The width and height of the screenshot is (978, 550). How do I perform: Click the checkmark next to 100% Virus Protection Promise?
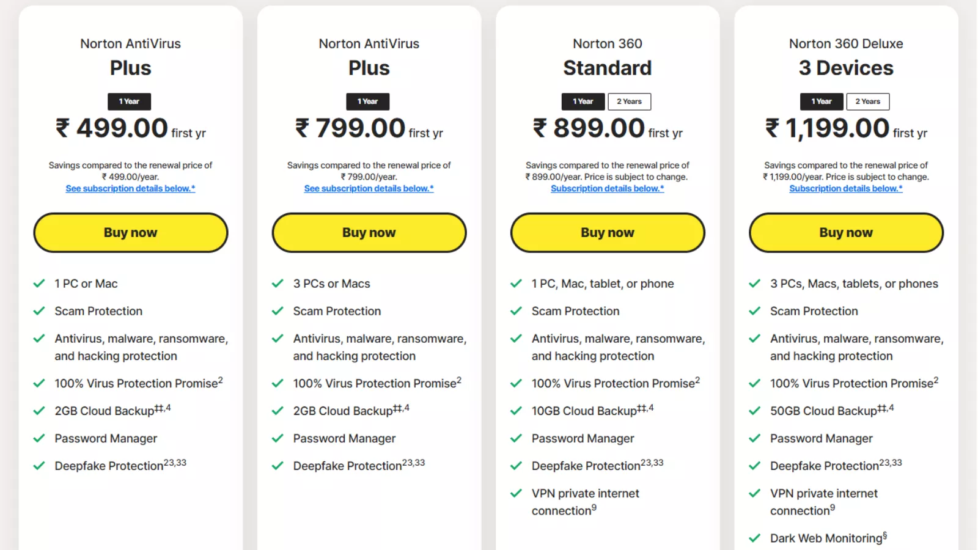39,383
